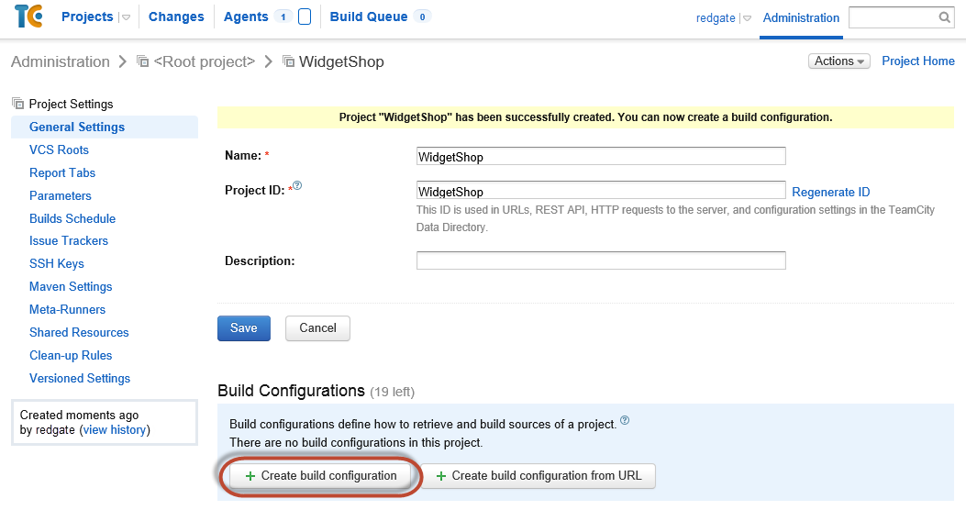Click the search magnifier icon
The image size is (966, 510).
[x=944, y=17]
